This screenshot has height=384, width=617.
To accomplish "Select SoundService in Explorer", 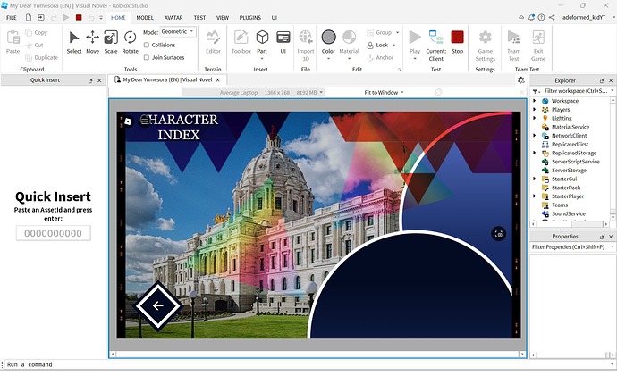I will (568, 213).
